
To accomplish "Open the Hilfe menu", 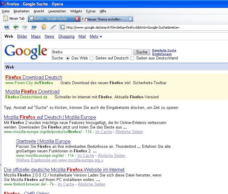I will pyautogui.click(x=103, y=11).
